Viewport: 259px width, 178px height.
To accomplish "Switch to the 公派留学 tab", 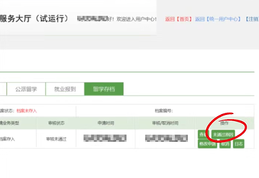I will click(26, 89).
